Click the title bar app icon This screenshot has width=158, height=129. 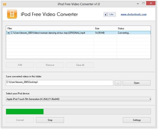(4, 4)
